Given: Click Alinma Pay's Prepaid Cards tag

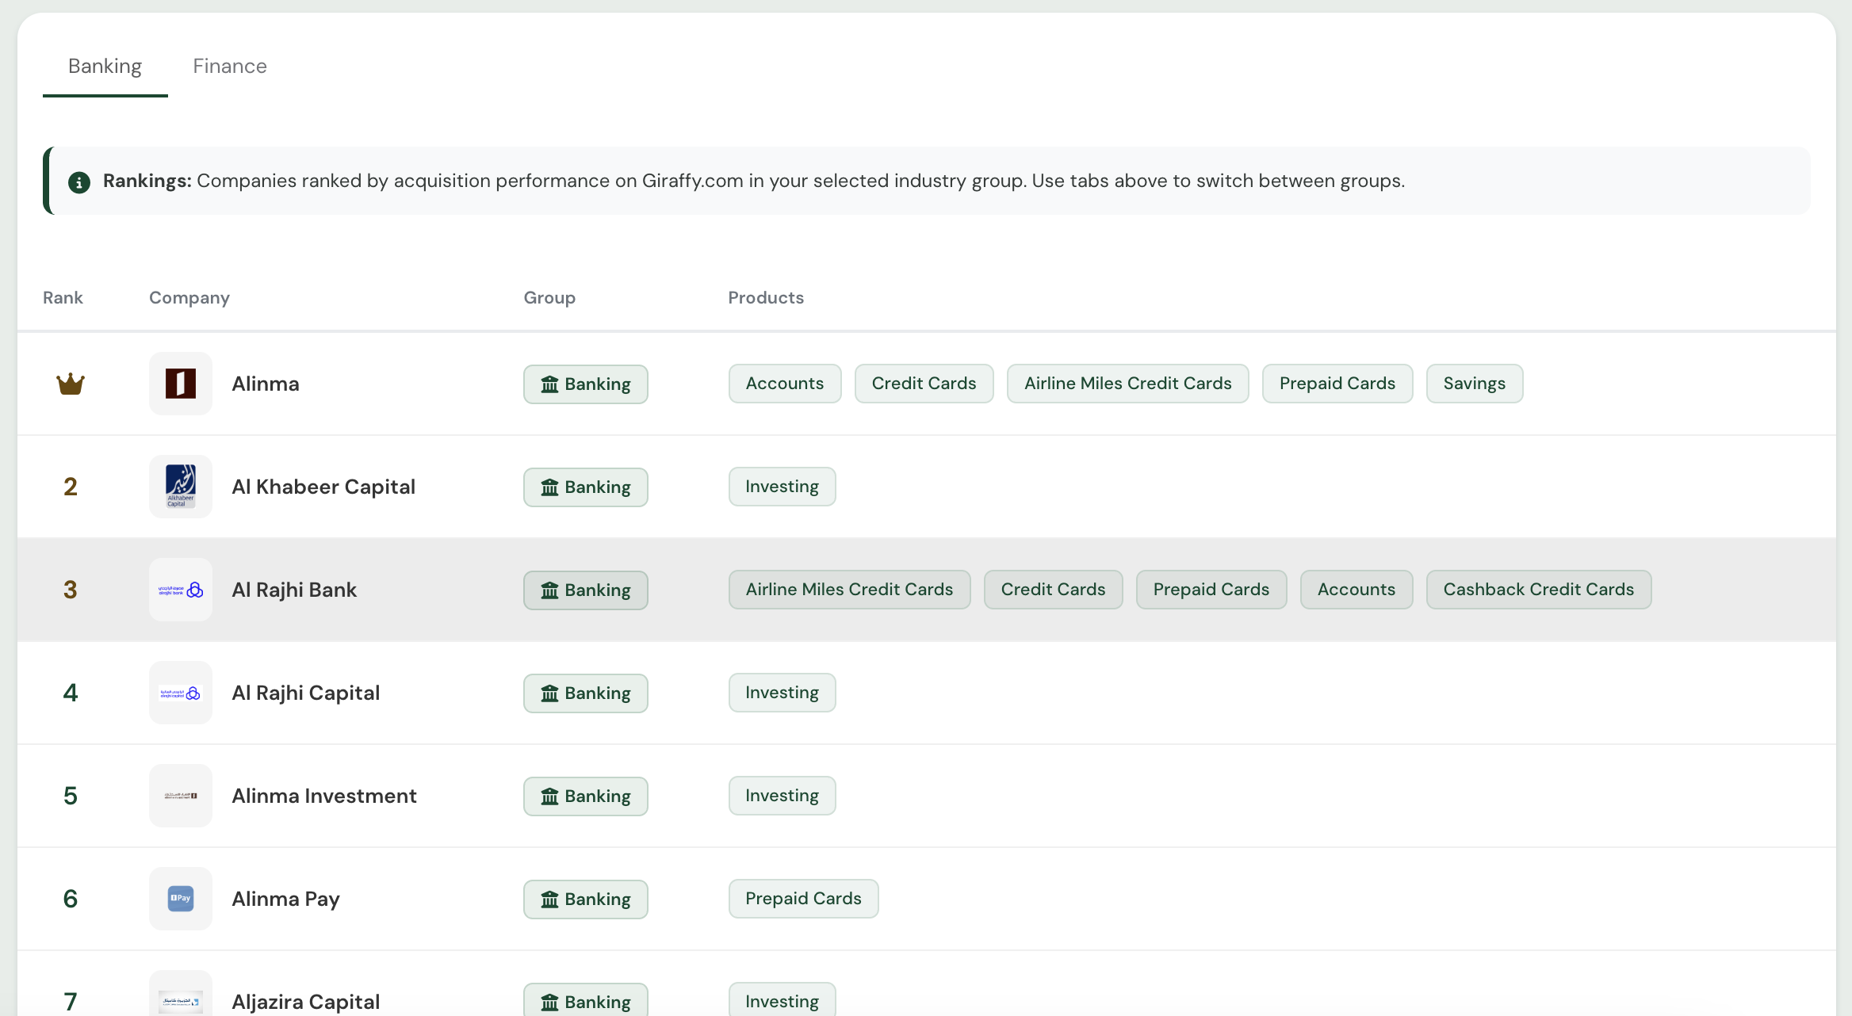Looking at the screenshot, I should click(803, 899).
